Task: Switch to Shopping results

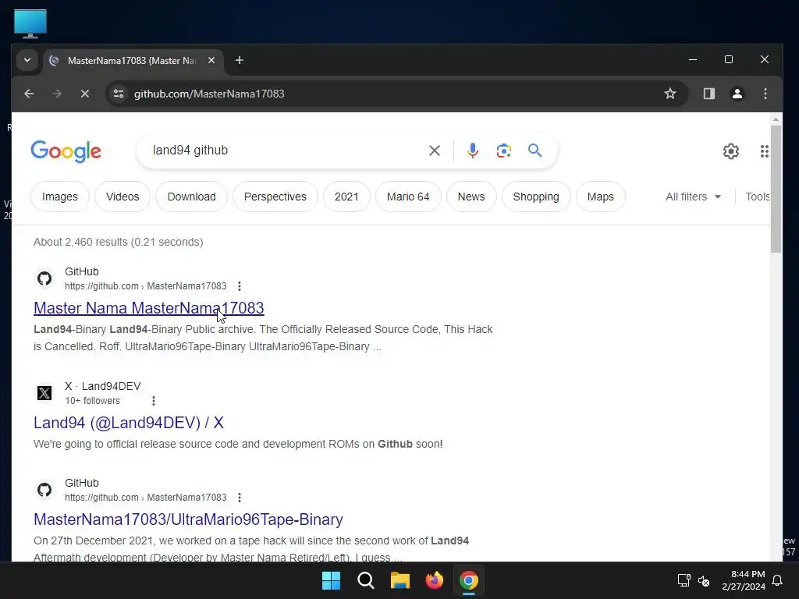Action: click(x=536, y=197)
